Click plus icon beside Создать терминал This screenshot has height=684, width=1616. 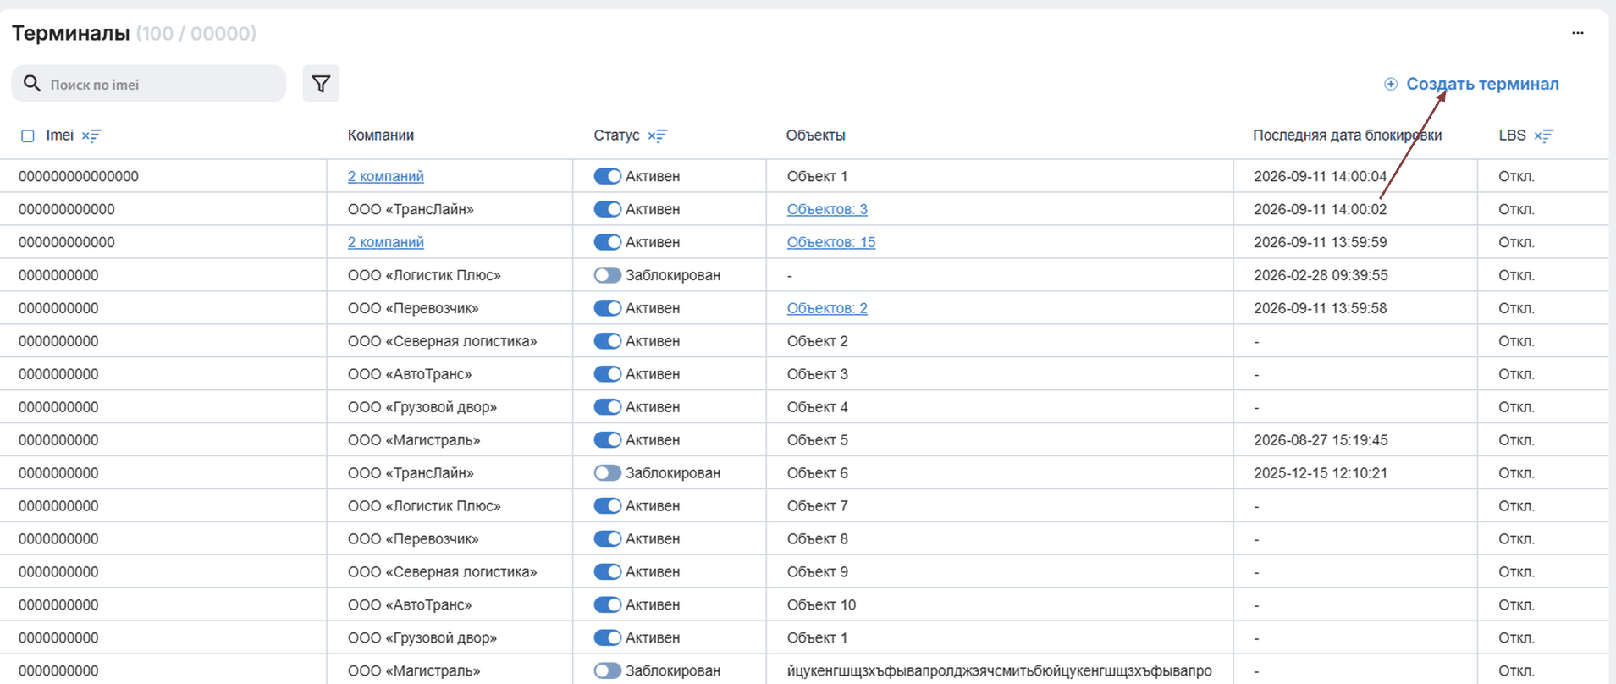[x=1391, y=84]
